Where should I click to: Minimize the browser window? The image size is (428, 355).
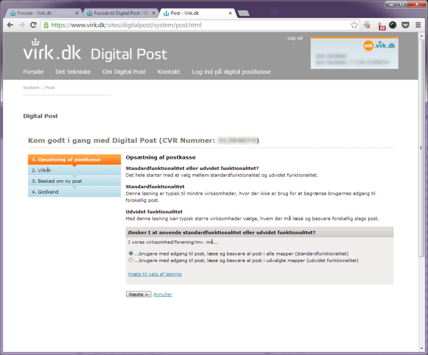click(391, 4)
